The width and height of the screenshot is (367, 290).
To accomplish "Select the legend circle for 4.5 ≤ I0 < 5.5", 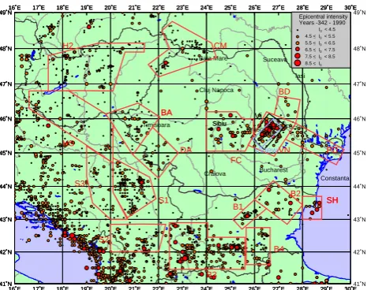I will coord(298,36).
